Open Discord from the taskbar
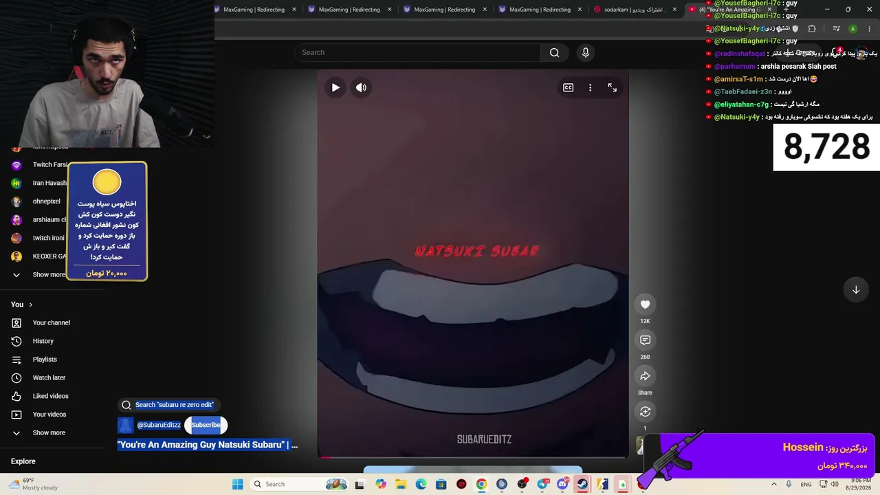880x495 pixels. pyautogui.click(x=562, y=484)
